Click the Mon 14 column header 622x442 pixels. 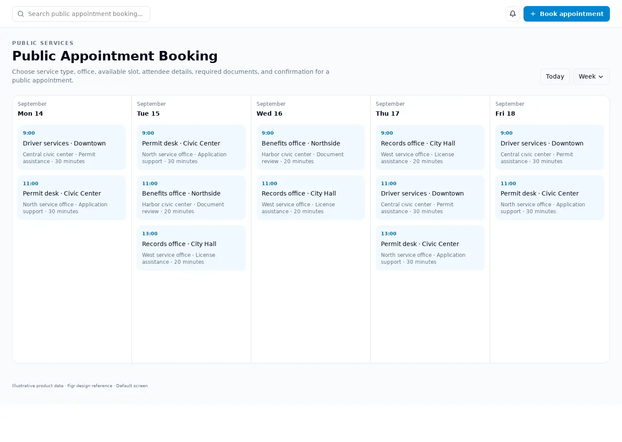30,114
